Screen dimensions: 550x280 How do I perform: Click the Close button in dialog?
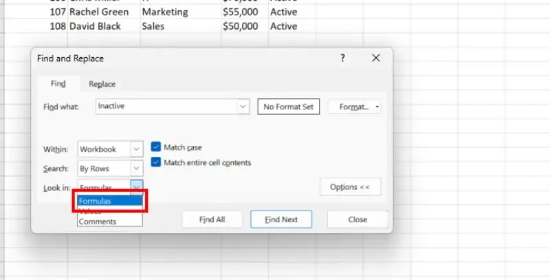[357, 219]
